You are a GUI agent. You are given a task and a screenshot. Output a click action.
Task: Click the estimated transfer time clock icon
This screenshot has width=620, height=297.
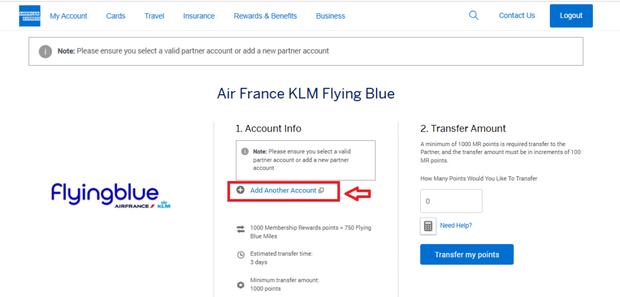[240, 255]
